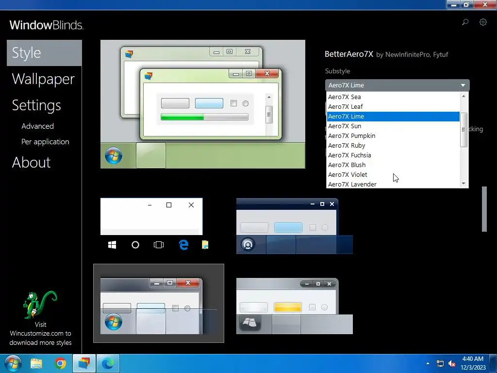
Task: Open Per application settings
Action: point(45,142)
